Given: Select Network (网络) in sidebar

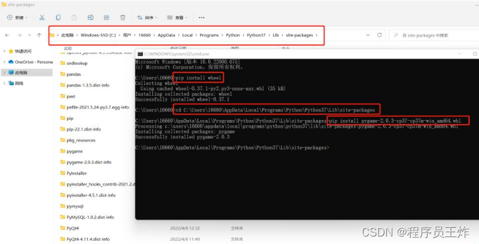Looking at the screenshot, I should coord(16,83).
